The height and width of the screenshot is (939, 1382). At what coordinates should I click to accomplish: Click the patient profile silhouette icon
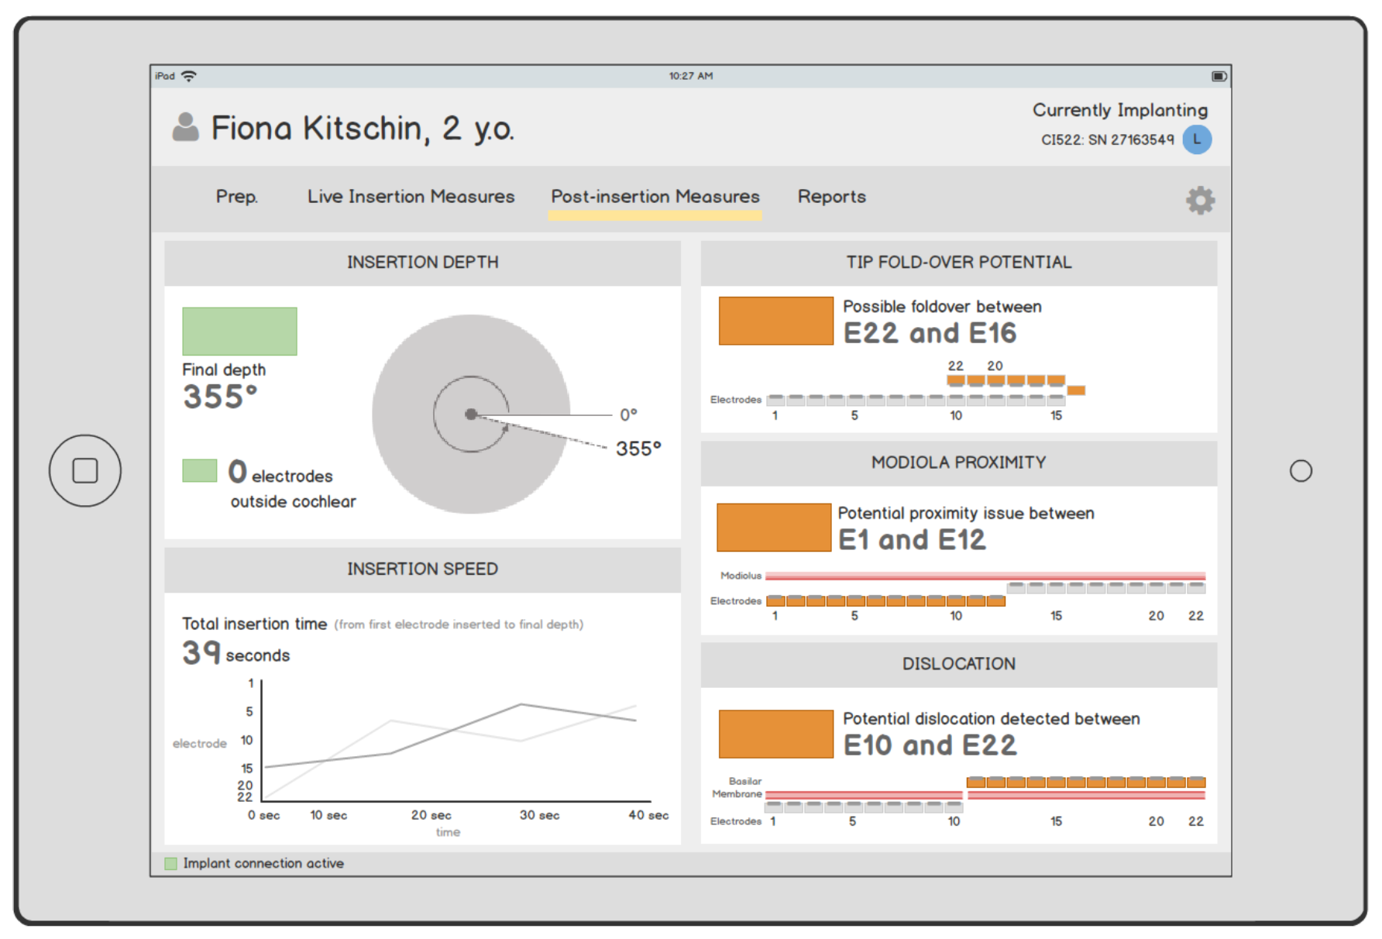(185, 127)
